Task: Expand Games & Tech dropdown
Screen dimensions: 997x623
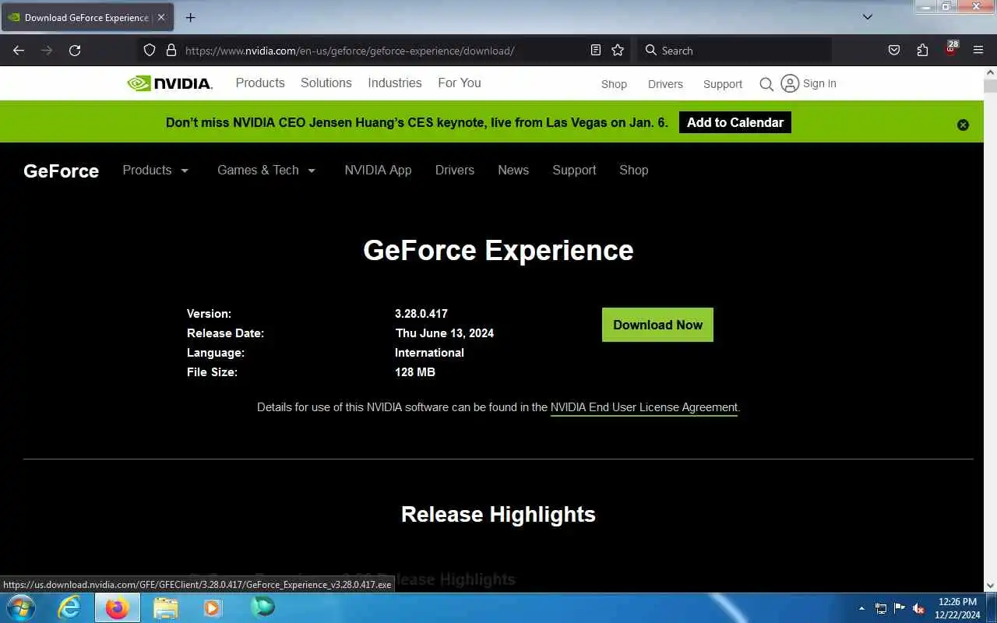Action: [x=266, y=170]
